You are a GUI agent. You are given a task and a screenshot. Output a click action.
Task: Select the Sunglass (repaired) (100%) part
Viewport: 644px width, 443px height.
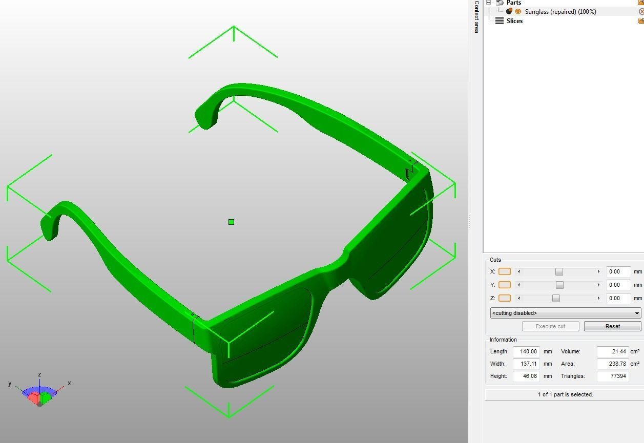point(560,11)
